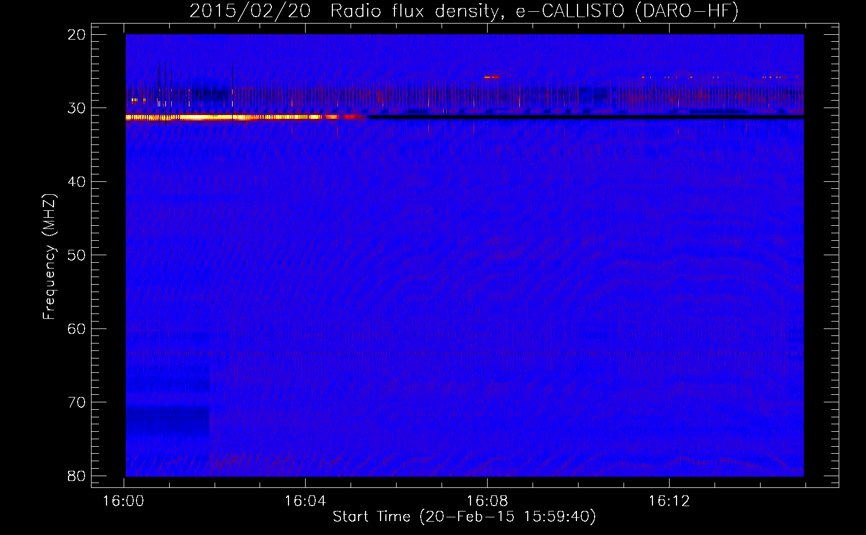Screen dimensions: 866x535
Task: Click the 'Start Time (20-Feb-15 15:59:40)' label
Action: click(464, 517)
